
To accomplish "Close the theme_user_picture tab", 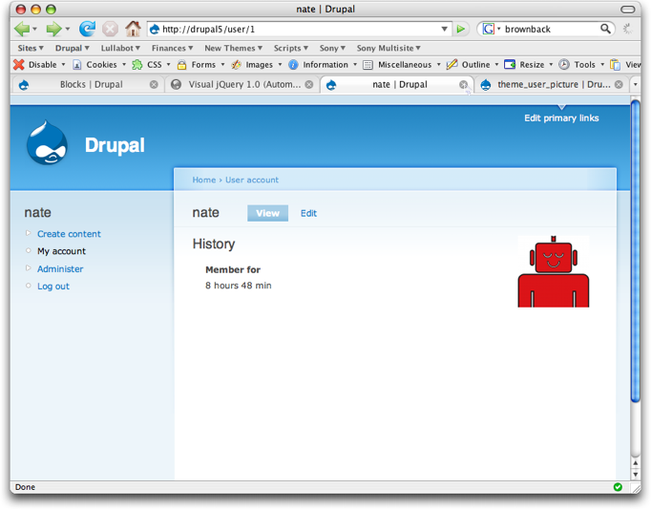I will click(619, 85).
